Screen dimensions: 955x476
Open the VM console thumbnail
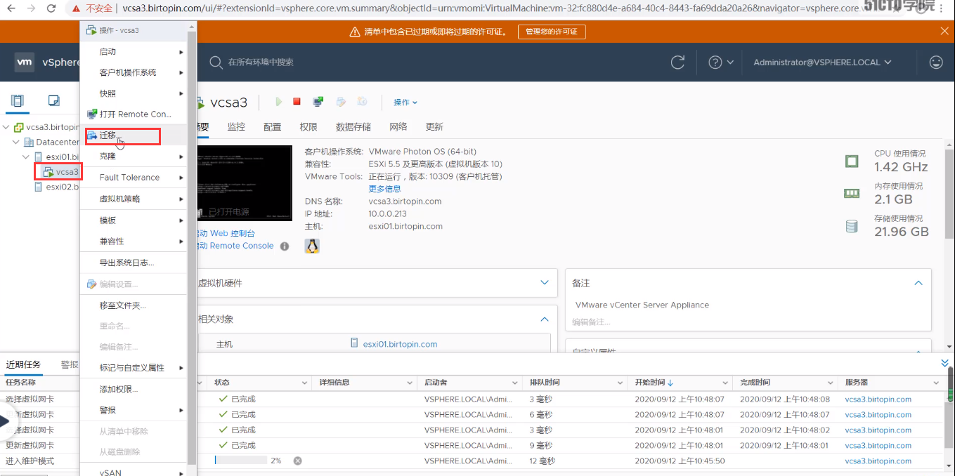245,183
